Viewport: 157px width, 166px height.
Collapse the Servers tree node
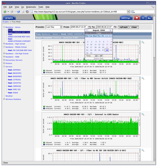click(4, 66)
